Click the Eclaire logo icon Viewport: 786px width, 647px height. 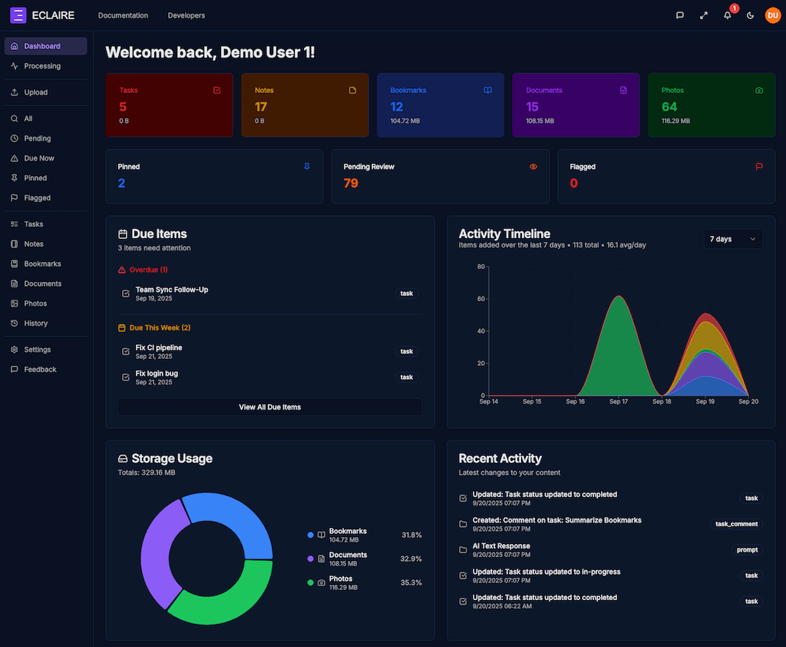coord(18,15)
